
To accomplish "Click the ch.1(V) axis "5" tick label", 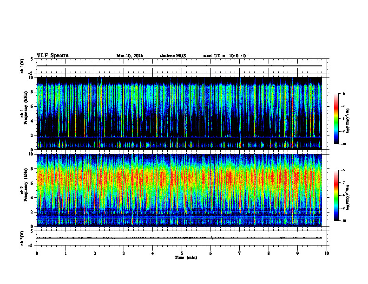I will tap(32, 59).
